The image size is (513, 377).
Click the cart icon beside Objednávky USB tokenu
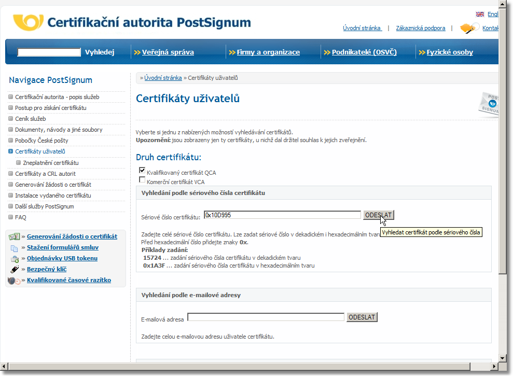pyautogui.click(x=15, y=259)
